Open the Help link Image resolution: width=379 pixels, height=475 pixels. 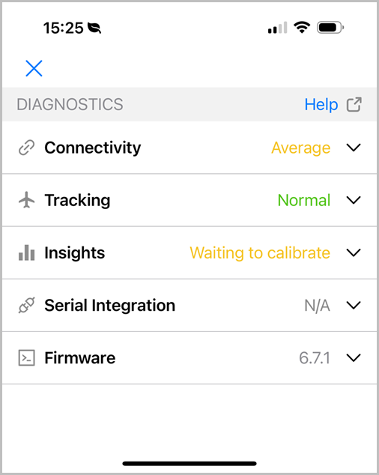pyautogui.click(x=321, y=104)
